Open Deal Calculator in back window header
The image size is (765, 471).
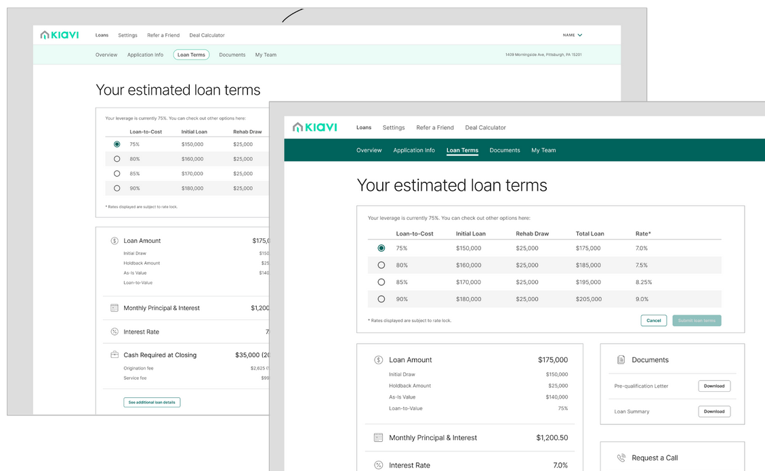click(207, 35)
